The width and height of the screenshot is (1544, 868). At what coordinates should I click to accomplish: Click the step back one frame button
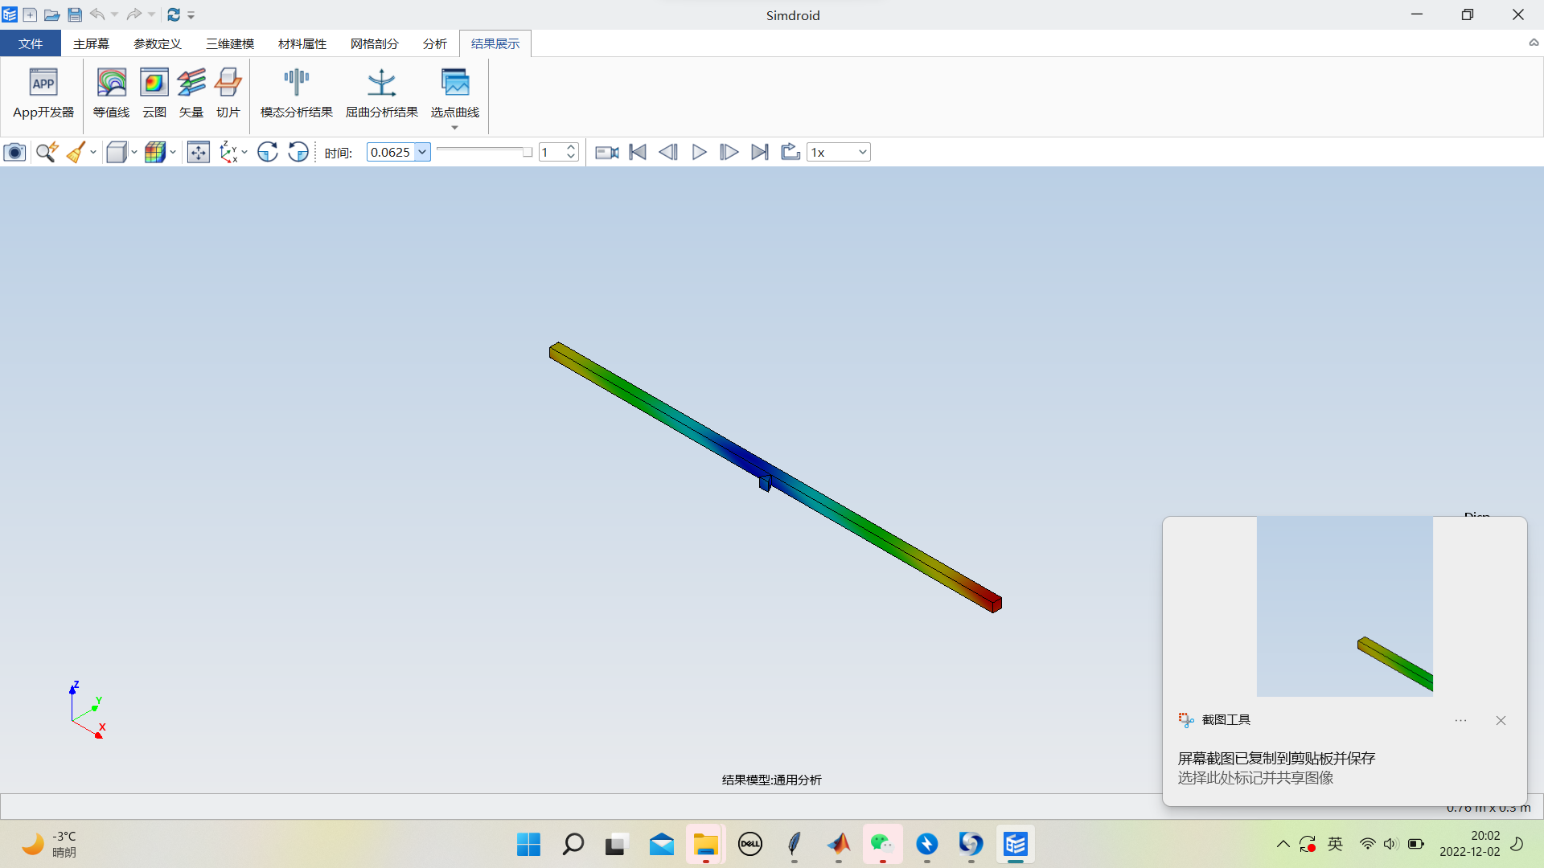click(x=668, y=152)
